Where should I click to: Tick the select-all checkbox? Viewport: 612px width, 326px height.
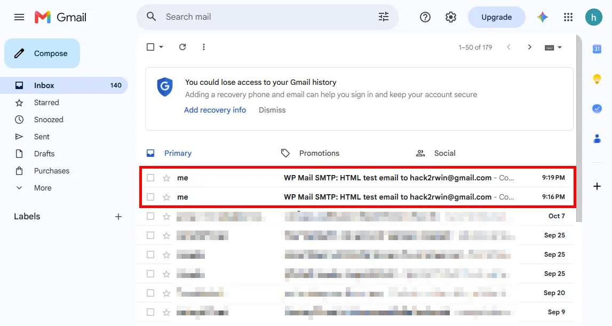(150, 47)
